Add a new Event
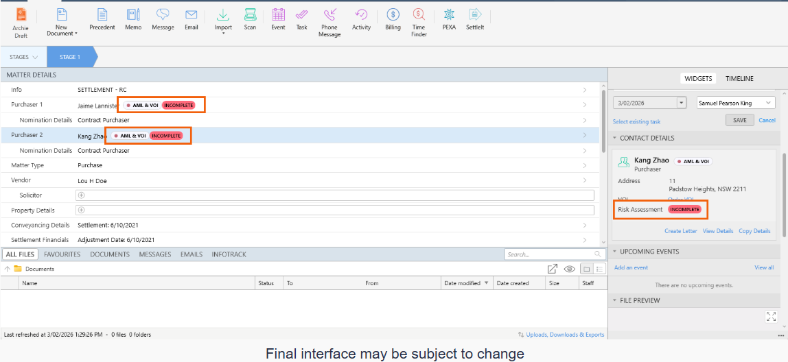The height and width of the screenshot is (362, 788). tap(278, 20)
